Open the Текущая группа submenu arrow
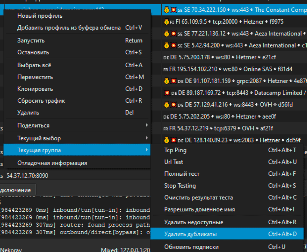Screen dimensions: 307x252 pos(146,150)
